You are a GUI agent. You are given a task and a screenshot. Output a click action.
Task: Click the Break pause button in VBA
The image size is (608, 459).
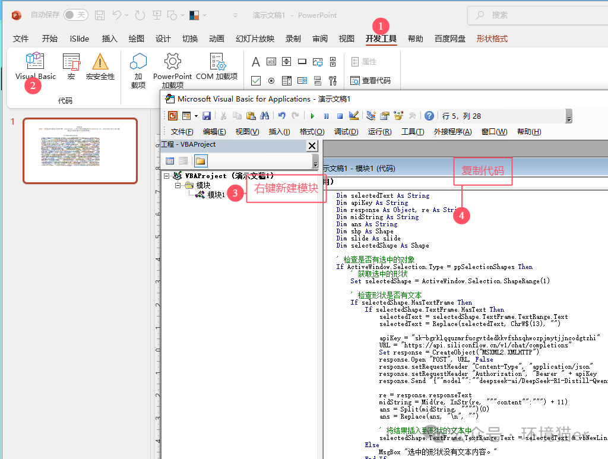click(326, 116)
